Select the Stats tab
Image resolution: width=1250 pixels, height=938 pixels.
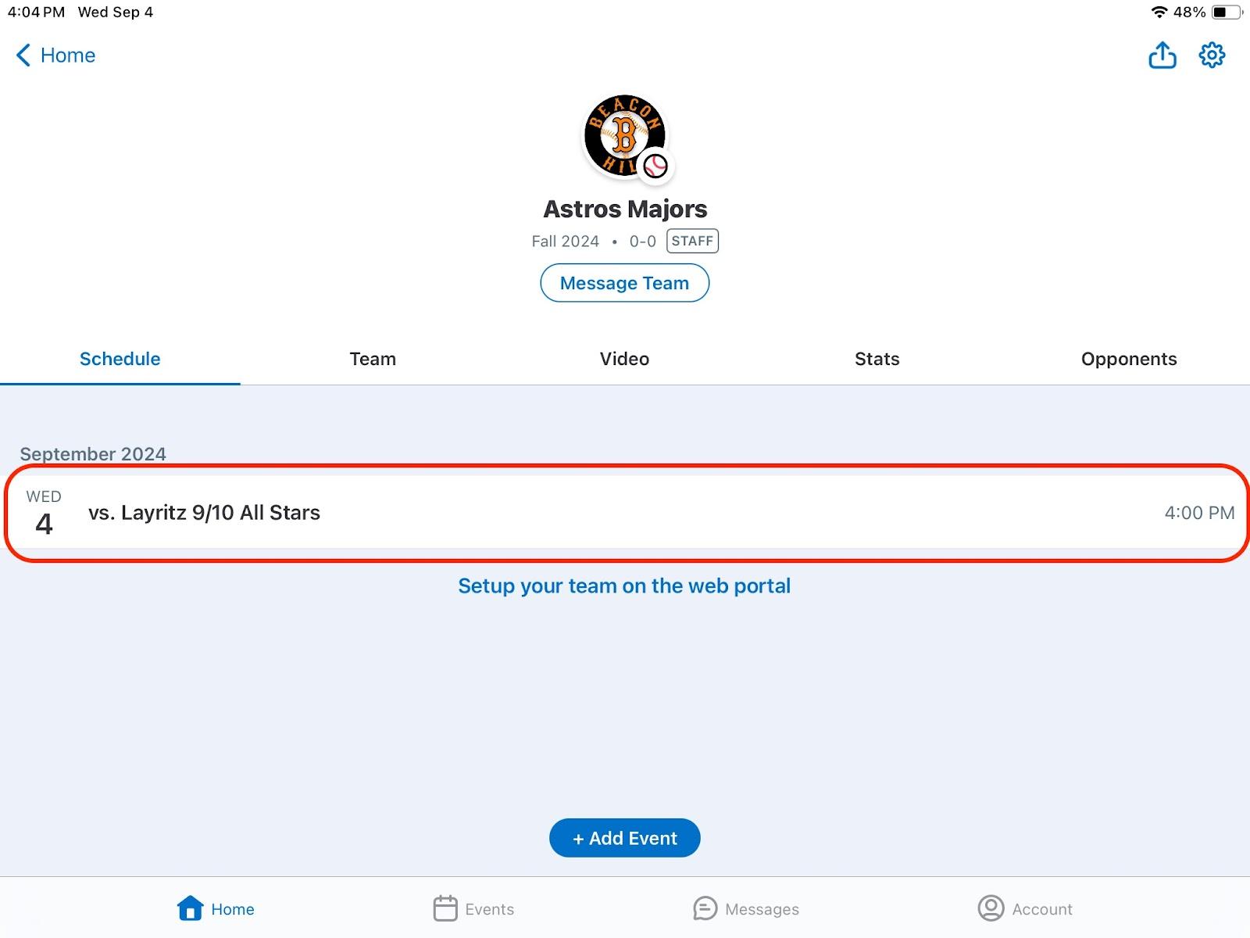click(x=877, y=359)
